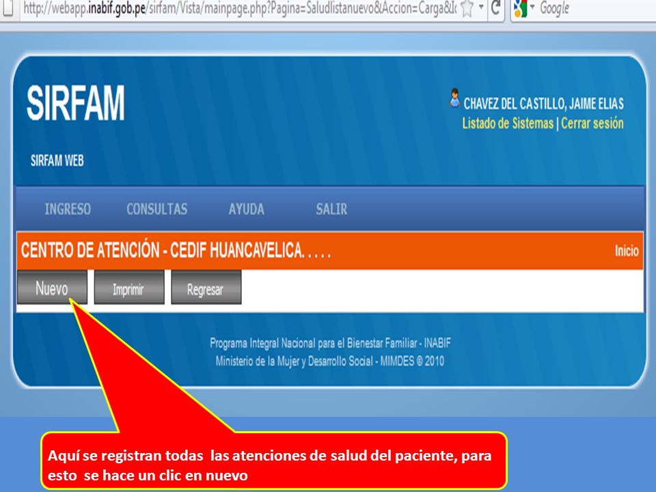Click the Imprimir button
This screenshot has width=656, height=492.
coord(129,288)
